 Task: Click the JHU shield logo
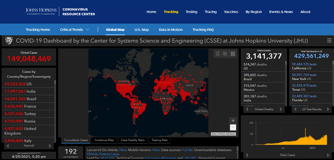pyautogui.click(x=8, y=40)
